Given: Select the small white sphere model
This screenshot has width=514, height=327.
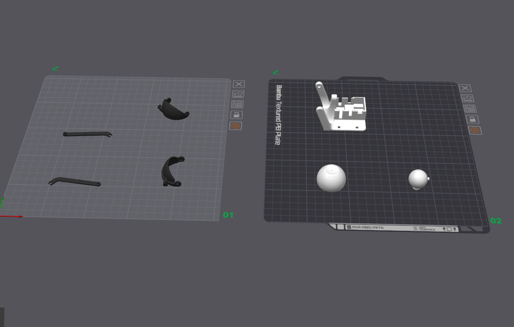Looking at the screenshot, I should coord(419,179).
